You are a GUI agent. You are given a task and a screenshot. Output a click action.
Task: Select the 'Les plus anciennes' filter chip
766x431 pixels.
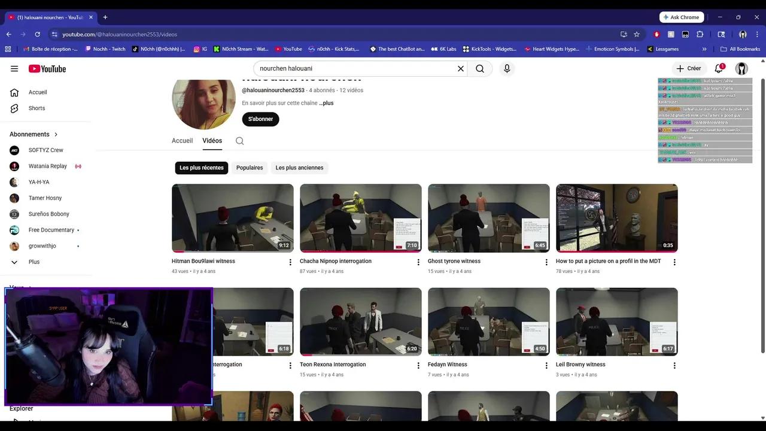click(x=299, y=168)
